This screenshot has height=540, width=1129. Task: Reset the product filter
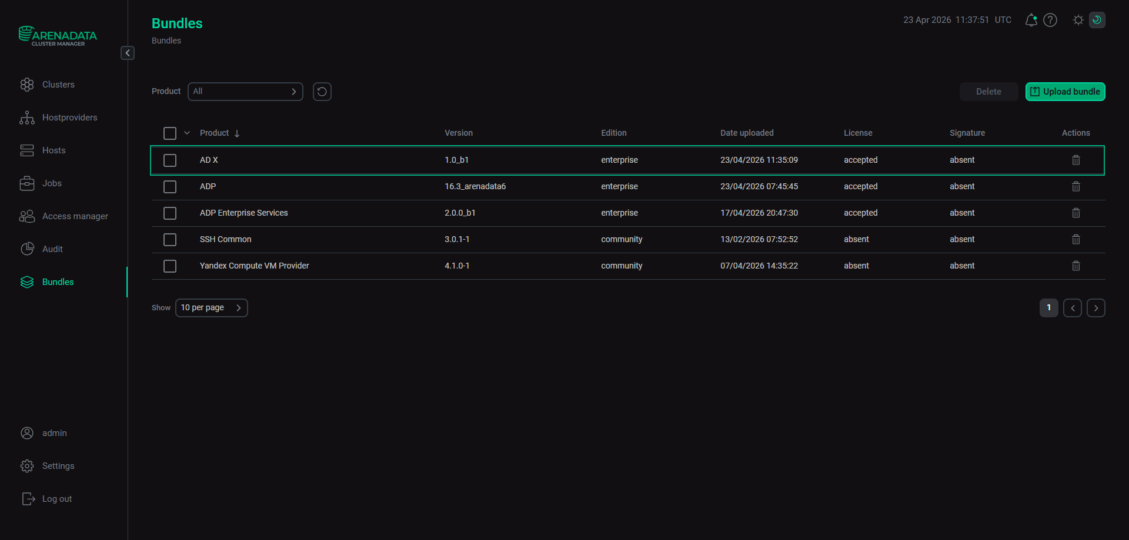[x=322, y=92]
